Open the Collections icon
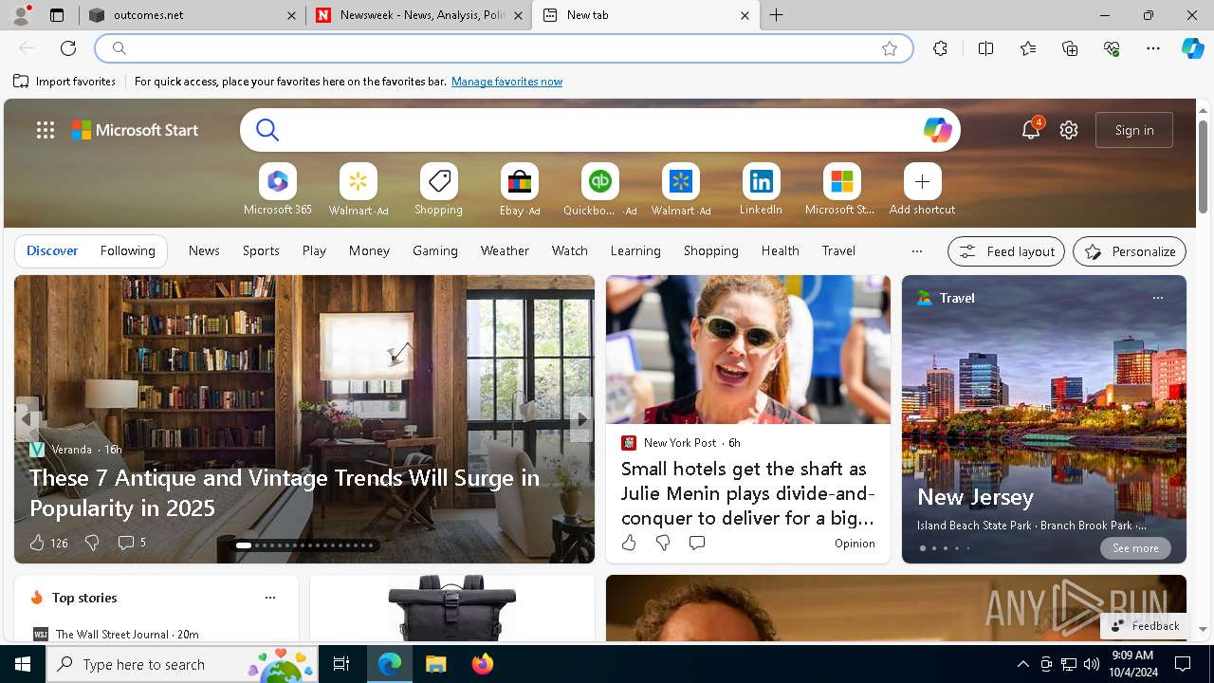 pyautogui.click(x=1070, y=48)
